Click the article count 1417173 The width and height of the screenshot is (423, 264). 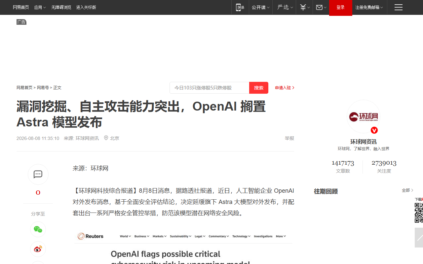(x=343, y=163)
